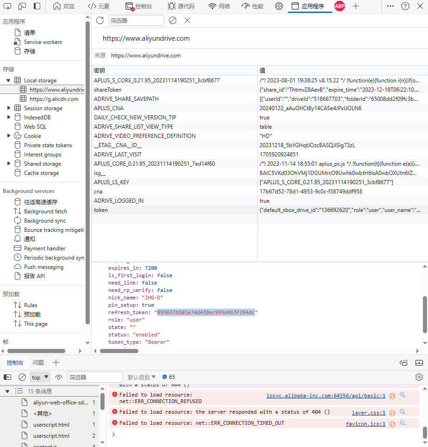Screen dimensions: 428x447
Task: Move quick view panel to top icon
Action: coord(404,363)
